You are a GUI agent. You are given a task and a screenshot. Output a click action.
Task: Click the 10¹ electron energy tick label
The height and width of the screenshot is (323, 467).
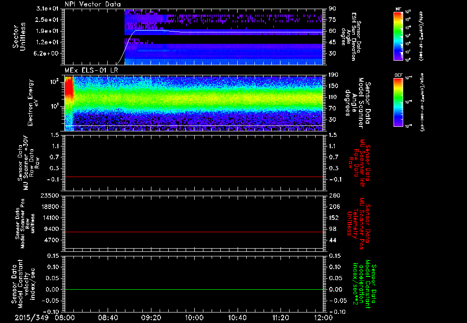pos(54,106)
